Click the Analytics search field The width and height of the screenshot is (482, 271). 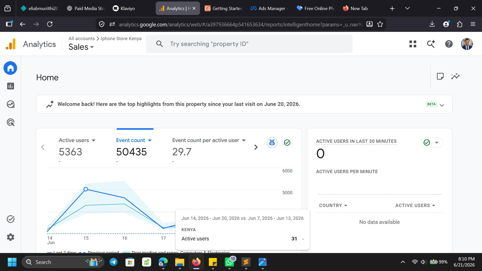click(x=249, y=44)
